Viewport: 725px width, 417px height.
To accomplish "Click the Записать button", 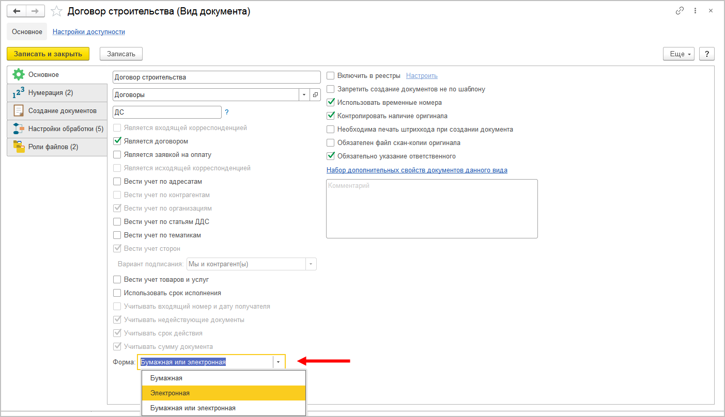I will click(121, 54).
